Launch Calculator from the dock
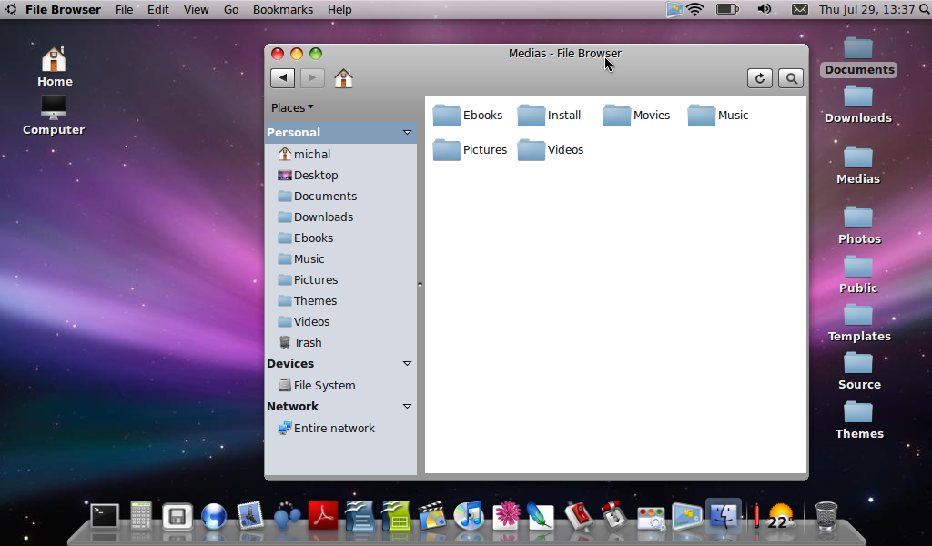932x546 pixels. coord(141,516)
